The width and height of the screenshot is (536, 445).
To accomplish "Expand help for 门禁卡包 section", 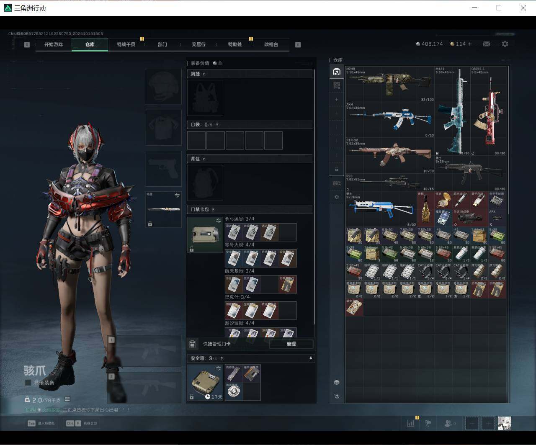I will [x=213, y=210].
